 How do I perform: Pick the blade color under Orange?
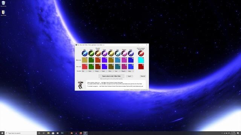[x=98, y=60]
